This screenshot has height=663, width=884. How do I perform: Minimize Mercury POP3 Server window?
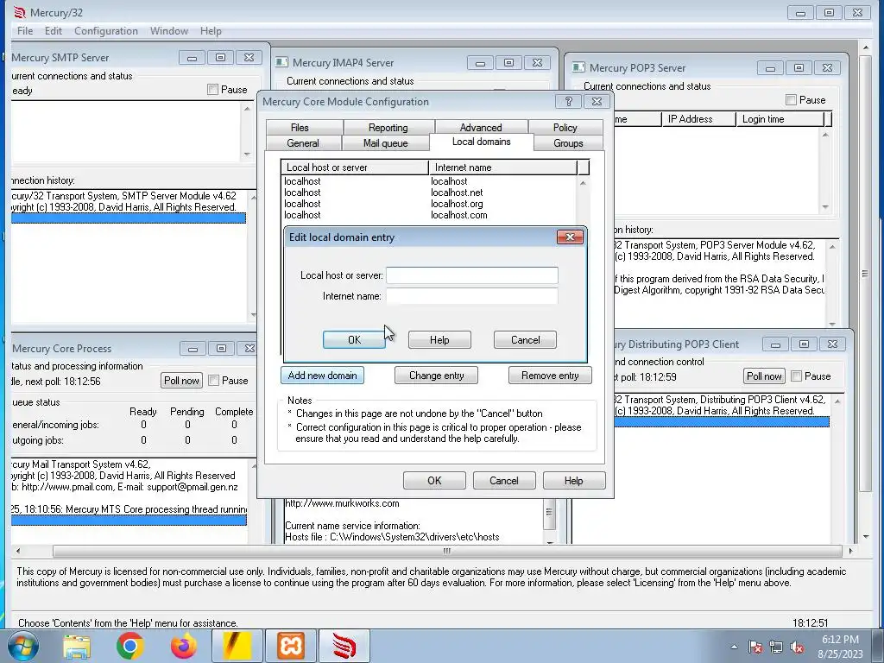pos(770,68)
